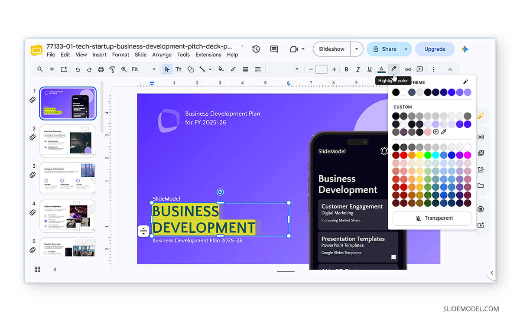Click the text fitting icon beside textbox
Image resolution: width=520 pixels, height=322 pixels.
pyautogui.click(x=143, y=231)
